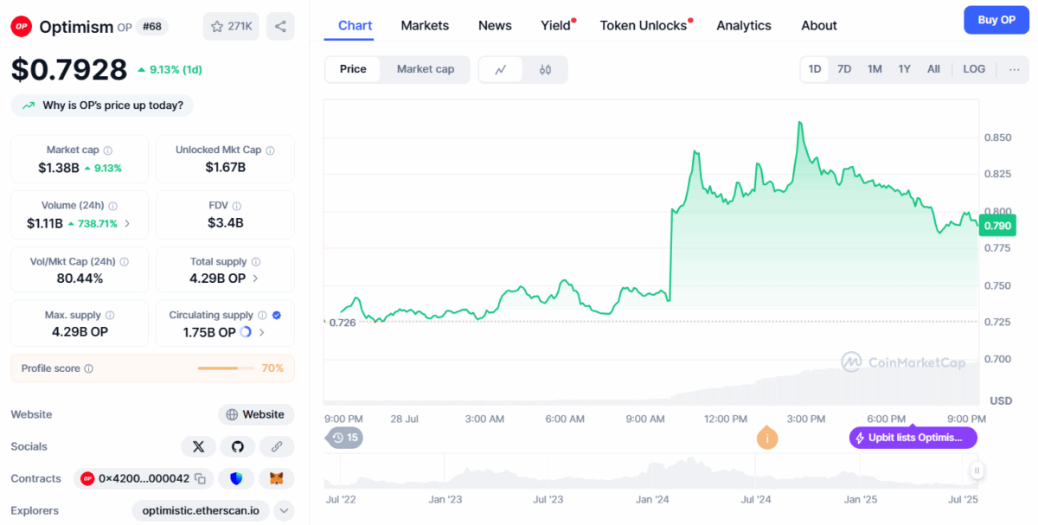Toggle LOG scale on chart
1038x525 pixels.
(974, 69)
